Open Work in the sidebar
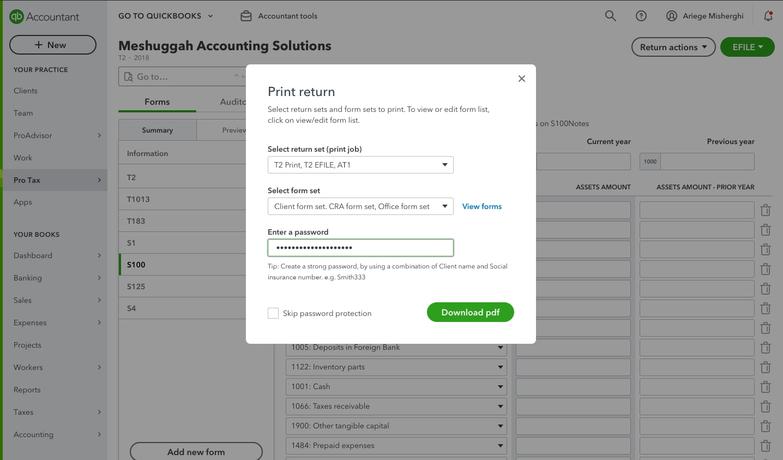783x460 pixels. coord(23,158)
